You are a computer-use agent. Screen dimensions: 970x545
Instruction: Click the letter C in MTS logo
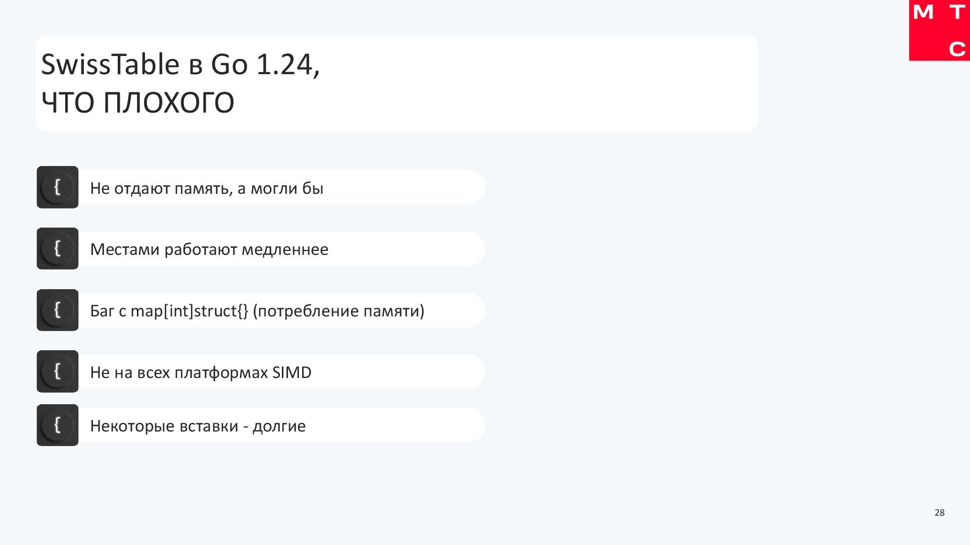point(957,49)
